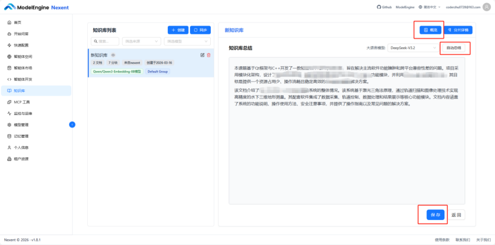The image size is (495, 245).
Task: Click the user avatar at top right
Action: click(x=487, y=7)
